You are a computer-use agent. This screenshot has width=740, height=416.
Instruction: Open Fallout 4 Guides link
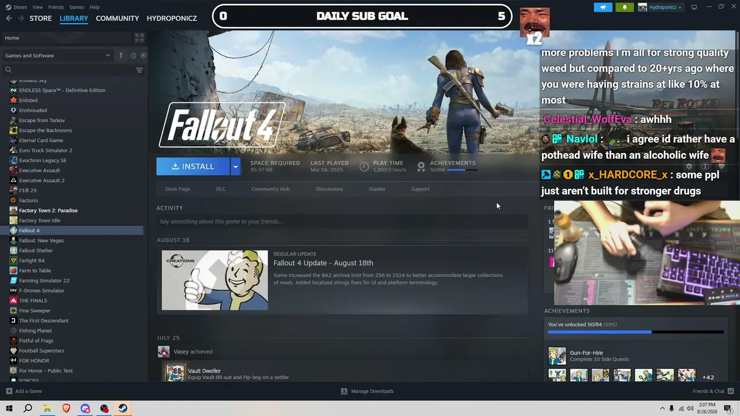[x=377, y=189]
